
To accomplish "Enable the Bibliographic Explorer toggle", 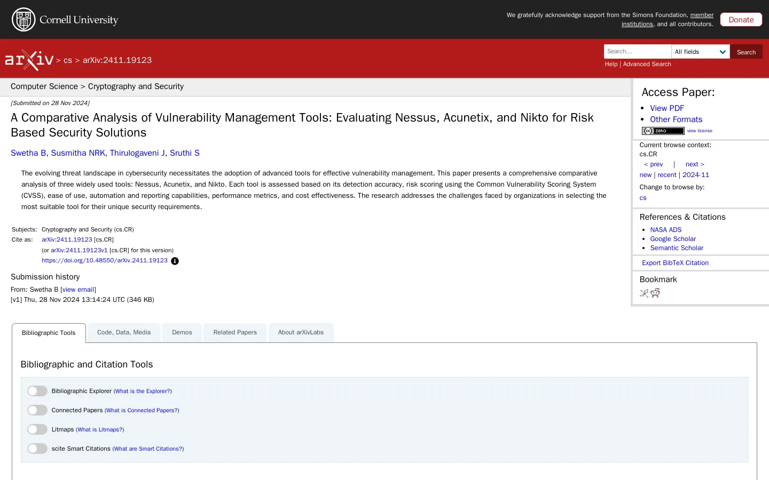I will [x=37, y=391].
